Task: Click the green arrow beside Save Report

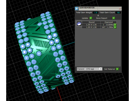Action: 114,18
